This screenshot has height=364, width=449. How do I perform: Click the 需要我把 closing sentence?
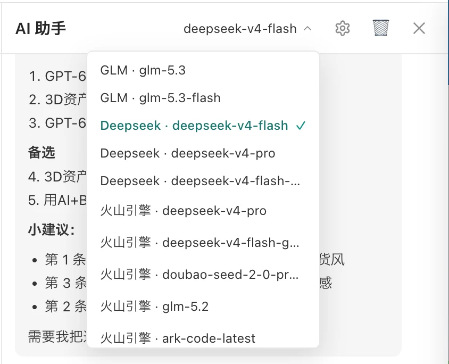pos(57,336)
